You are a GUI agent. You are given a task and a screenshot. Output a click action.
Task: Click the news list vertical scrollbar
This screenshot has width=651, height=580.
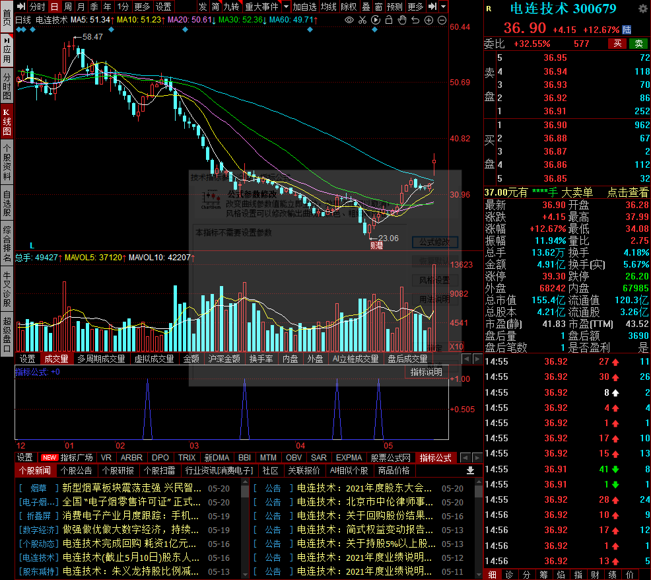coord(245,528)
